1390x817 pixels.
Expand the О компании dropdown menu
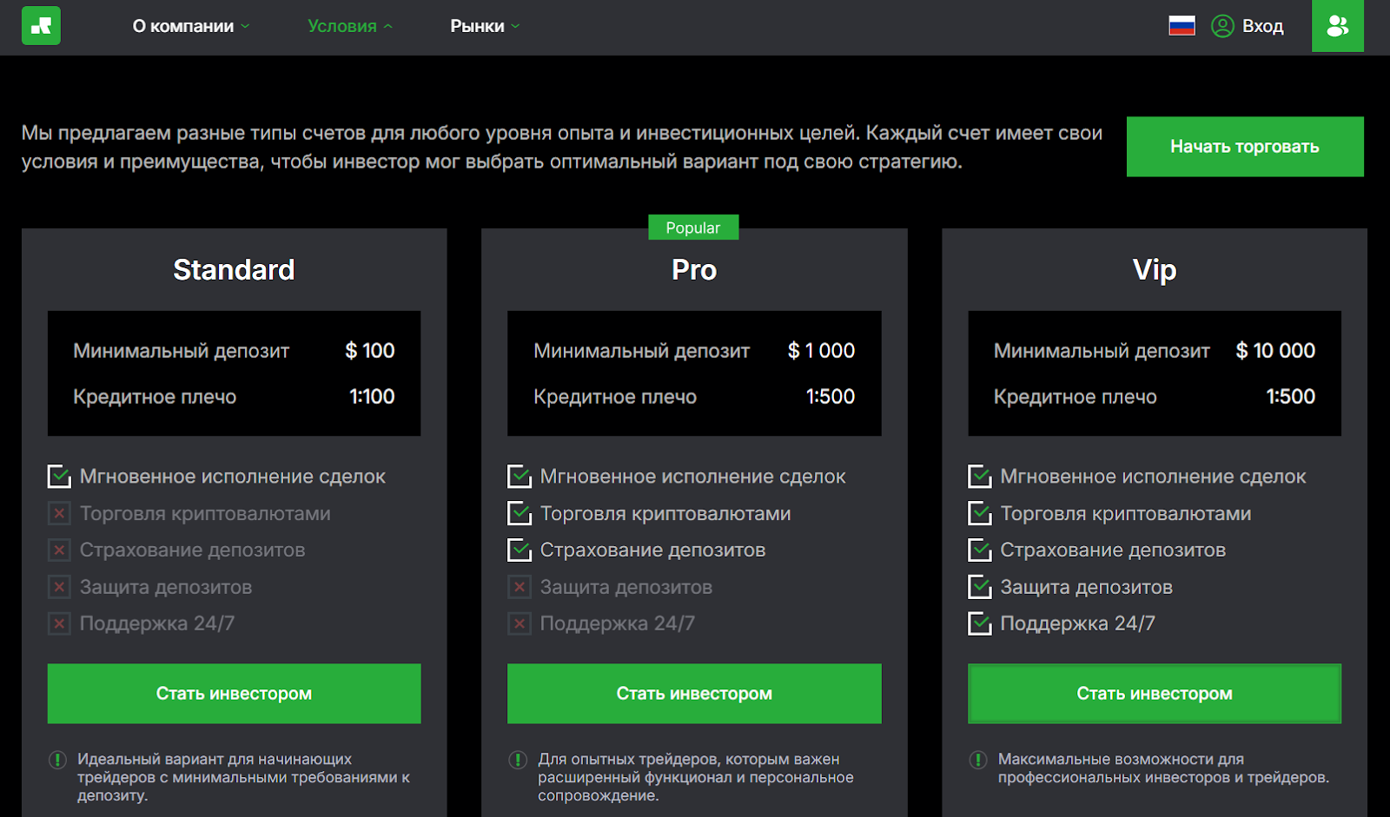191,26
